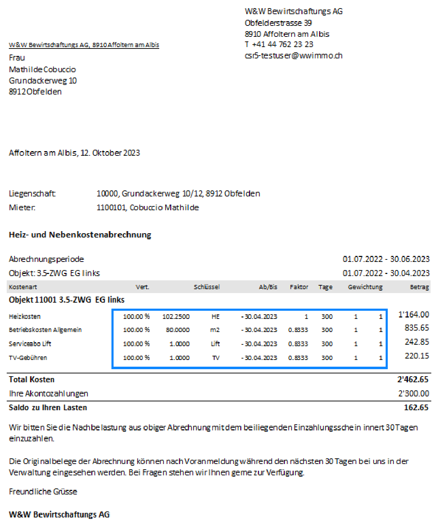The height and width of the screenshot is (521, 438).
Task: Click the bold signature 'W&W Bewirtschaftungs AG' at bottom
Action: [59, 514]
